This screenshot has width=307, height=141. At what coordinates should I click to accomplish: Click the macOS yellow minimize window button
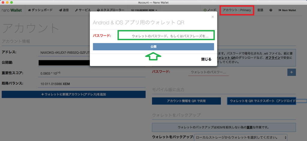click(x=7, y=2)
